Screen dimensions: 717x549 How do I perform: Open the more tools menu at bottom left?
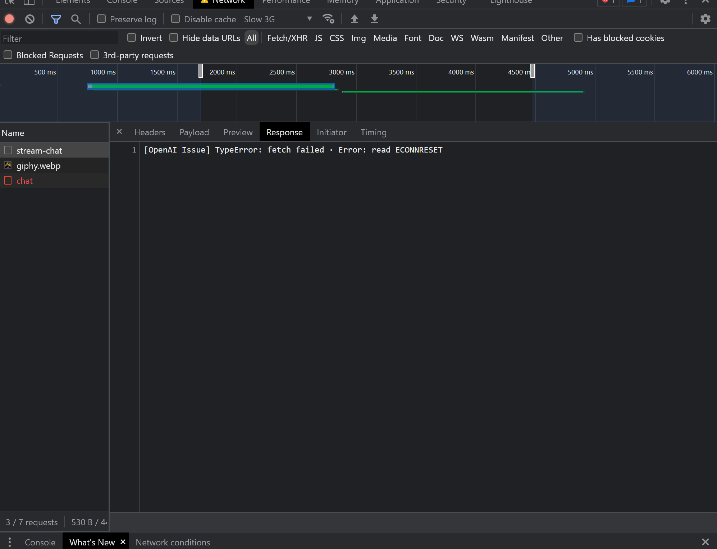pos(9,542)
